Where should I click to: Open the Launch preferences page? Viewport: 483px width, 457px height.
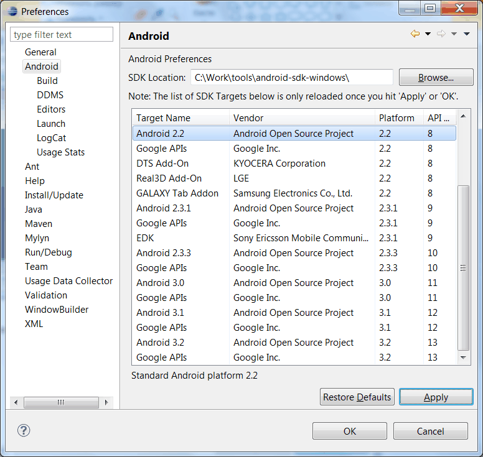coord(51,123)
